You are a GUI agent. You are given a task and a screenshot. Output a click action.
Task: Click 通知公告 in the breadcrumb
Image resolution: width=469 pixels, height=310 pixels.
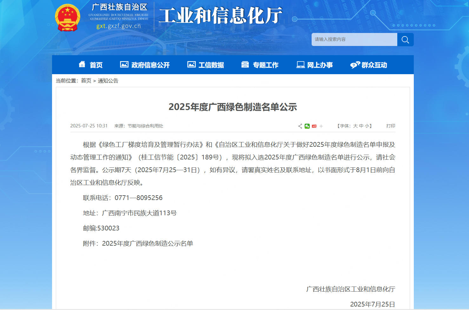tap(108, 81)
